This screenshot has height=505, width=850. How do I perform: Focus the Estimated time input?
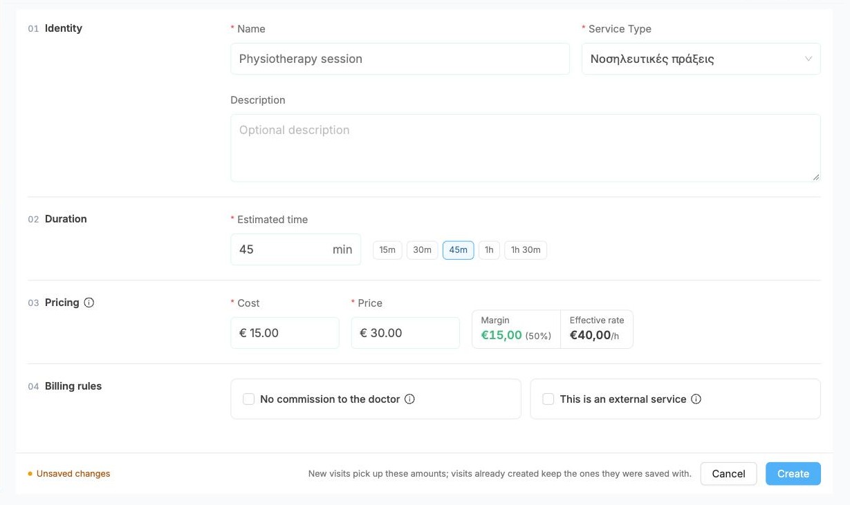295,249
